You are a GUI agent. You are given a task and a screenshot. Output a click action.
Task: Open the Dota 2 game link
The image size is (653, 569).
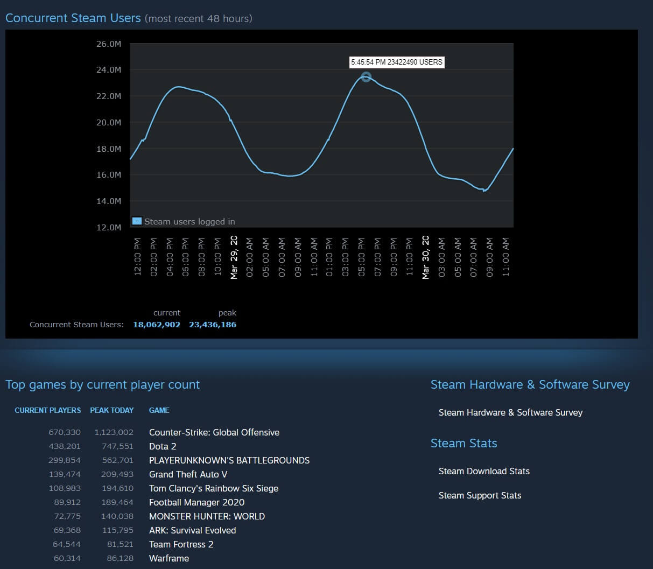[163, 446]
